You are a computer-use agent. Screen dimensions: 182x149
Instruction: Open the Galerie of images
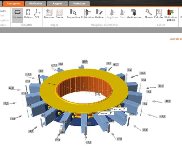tap(59, 14)
